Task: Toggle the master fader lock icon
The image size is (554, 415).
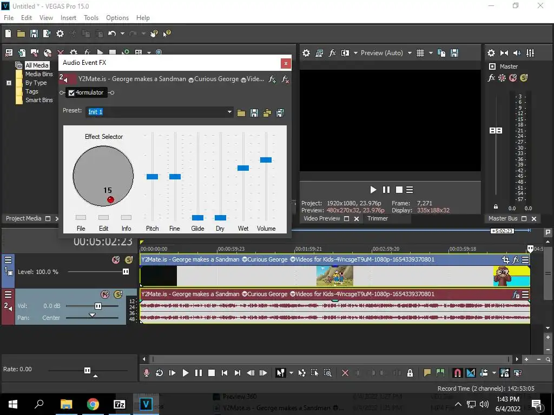Action: click(x=496, y=206)
